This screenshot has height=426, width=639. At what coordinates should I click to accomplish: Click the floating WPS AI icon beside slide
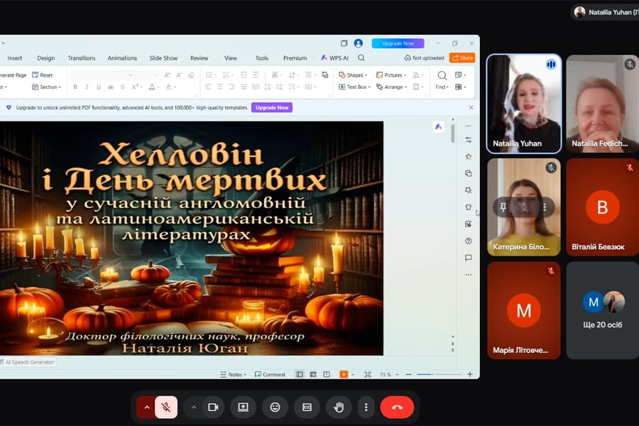[x=438, y=127]
